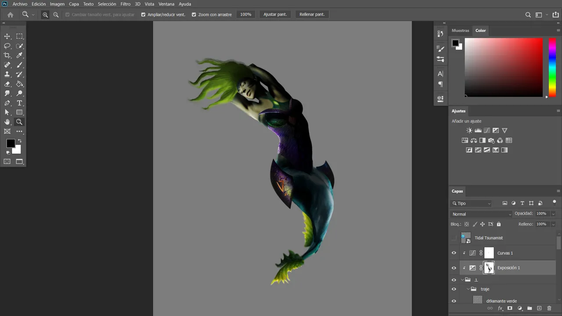The height and width of the screenshot is (316, 562).
Task: Hide the Curvas 1 layer
Action: click(x=454, y=253)
